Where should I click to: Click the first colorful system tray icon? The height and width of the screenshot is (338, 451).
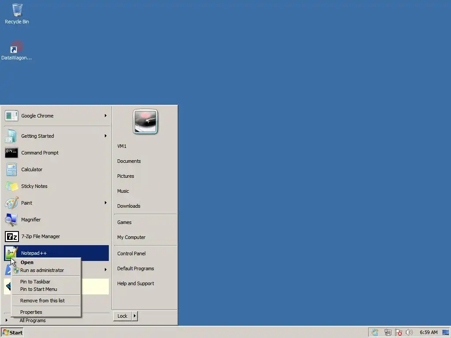(374, 333)
